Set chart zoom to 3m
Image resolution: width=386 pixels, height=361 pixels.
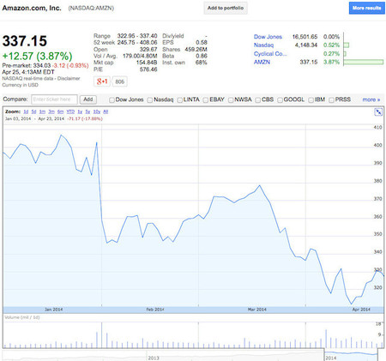51,111
